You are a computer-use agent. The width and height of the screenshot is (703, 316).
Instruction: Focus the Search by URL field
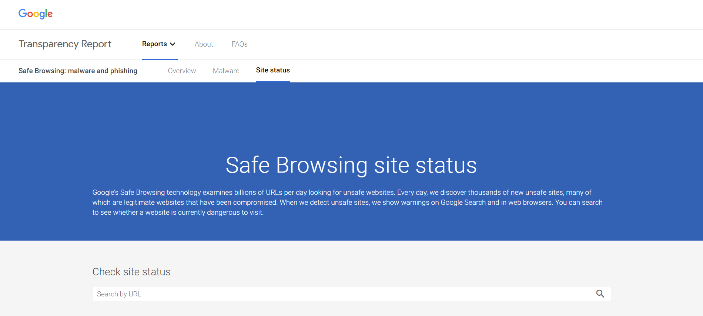pos(341,294)
